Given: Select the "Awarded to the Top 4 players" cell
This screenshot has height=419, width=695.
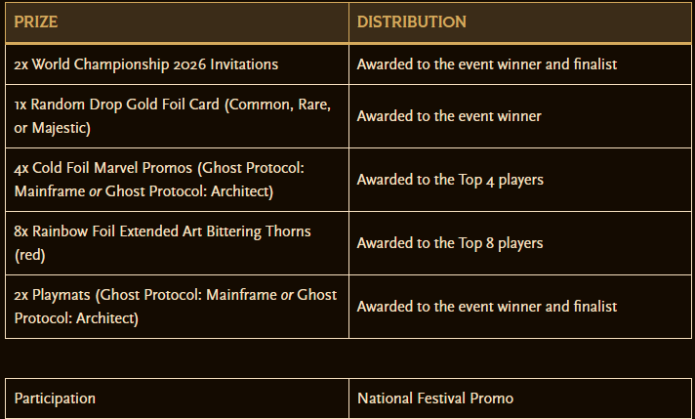Looking at the screenshot, I should 450,179.
